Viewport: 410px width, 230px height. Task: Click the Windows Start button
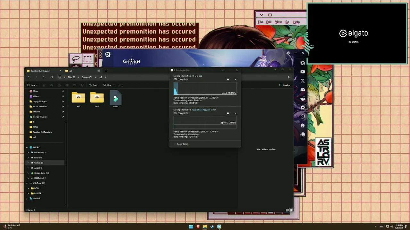[x=191, y=227]
